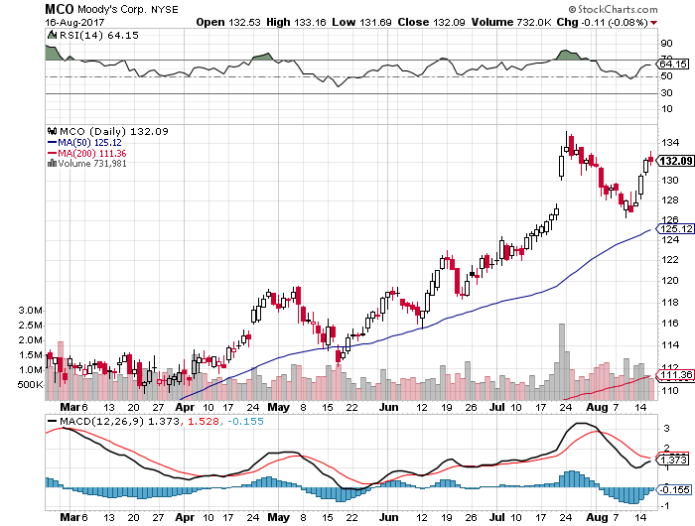Click the Apr month label on the date axis

pyautogui.click(x=185, y=407)
